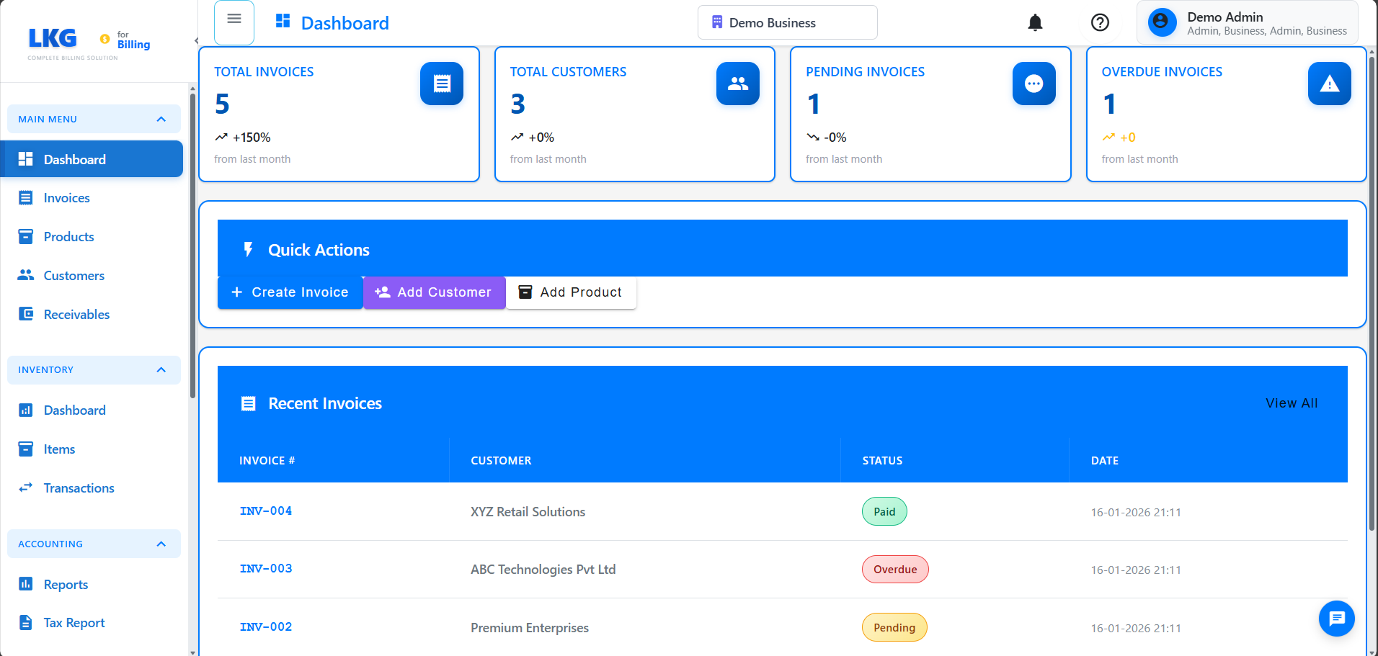Open the Transactions arrows icon

coord(26,487)
